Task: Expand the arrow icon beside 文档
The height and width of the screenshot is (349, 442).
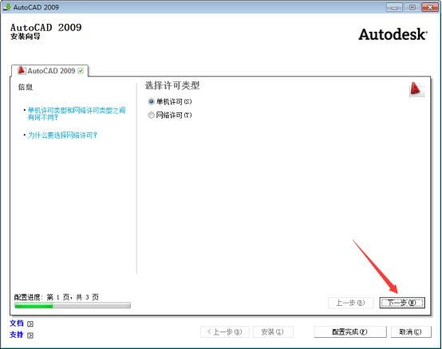Action: pos(30,324)
